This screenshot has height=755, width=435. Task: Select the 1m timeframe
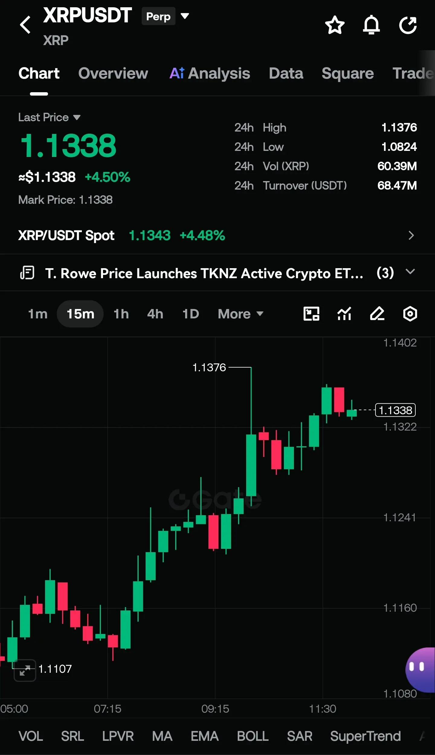pyautogui.click(x=38, y=314)
